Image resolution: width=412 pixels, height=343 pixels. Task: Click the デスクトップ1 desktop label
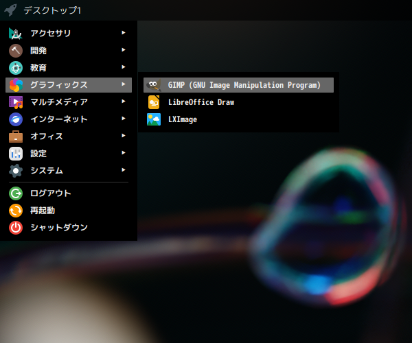click(x=52, y=10)
